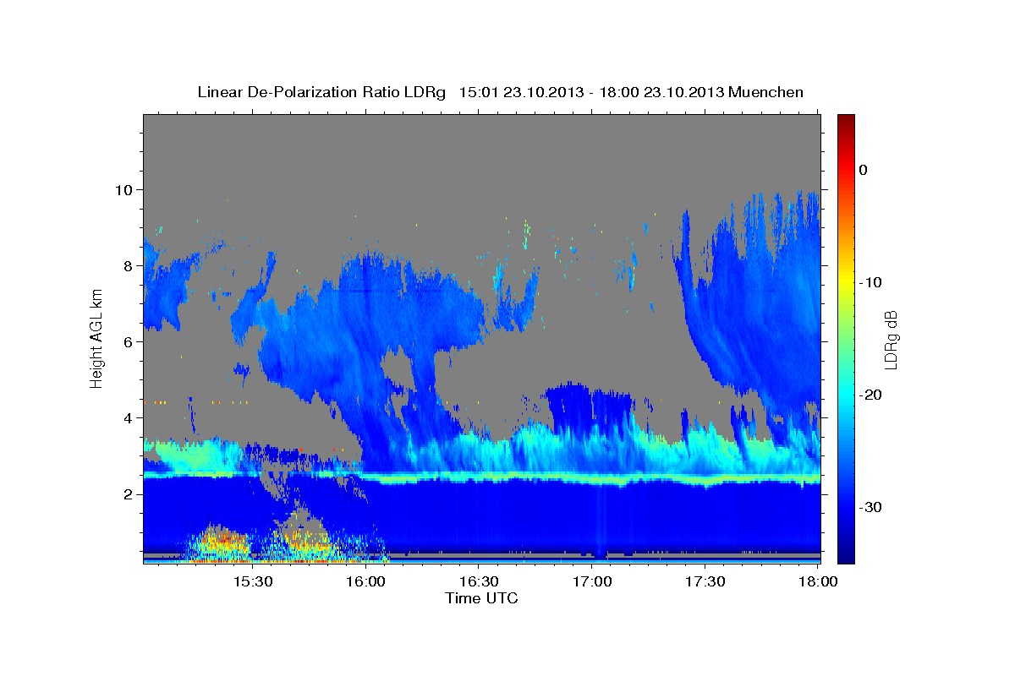The width and height of the screenshot is (1015, 676).
Task: Click the height axis label 6
Action: (x=130, y=342)
